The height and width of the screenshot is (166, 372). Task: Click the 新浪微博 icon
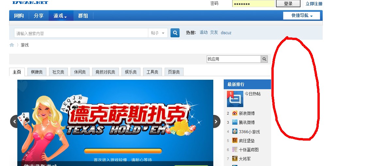tap(235, 113)
